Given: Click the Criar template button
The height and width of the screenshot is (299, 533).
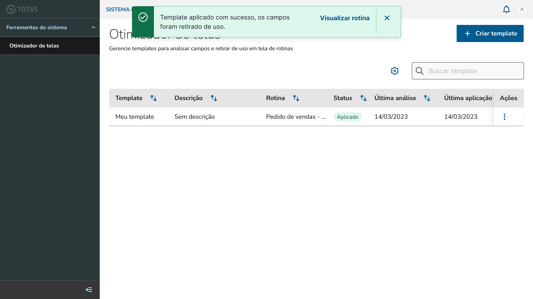Looking at the screenshot, I should (490, 33).
